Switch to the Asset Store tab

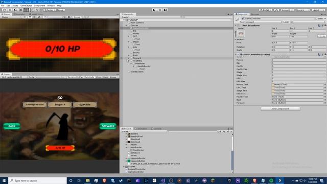(37, 14)
